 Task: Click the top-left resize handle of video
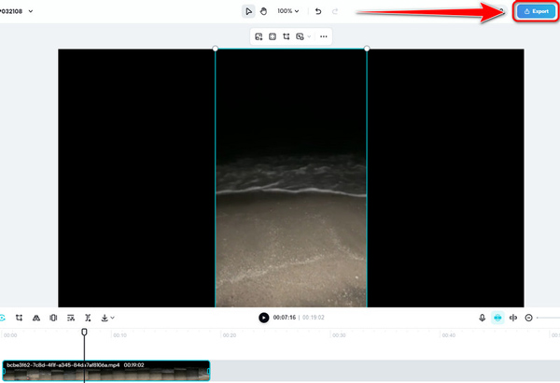215,49
